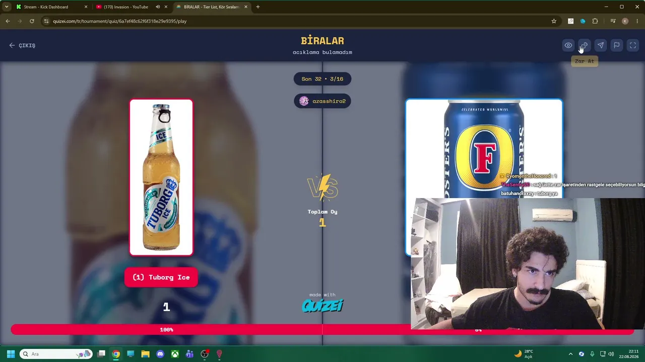The height and width of the screenshot is (362, 645).
Task: Go back to the previous page
Action: tap(8, 21)
